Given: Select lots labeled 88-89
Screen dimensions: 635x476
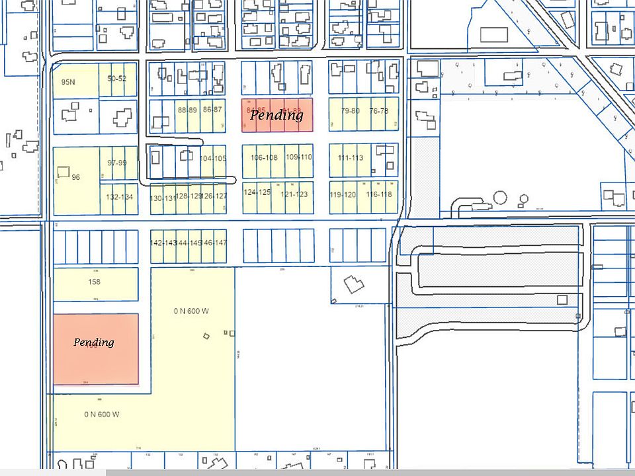Looking at the screenshot, I should (187, 110).
